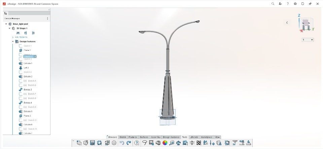
Task: Click the Measure magnifier tool icon
Action: click(172, 143)
